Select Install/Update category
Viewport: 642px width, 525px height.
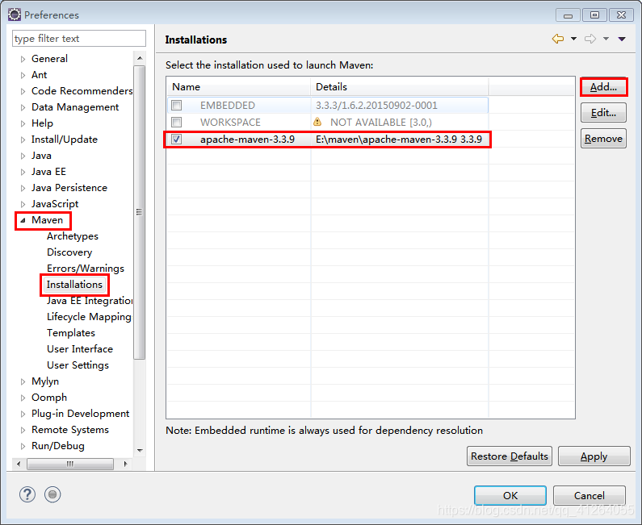tap(65, 140)
